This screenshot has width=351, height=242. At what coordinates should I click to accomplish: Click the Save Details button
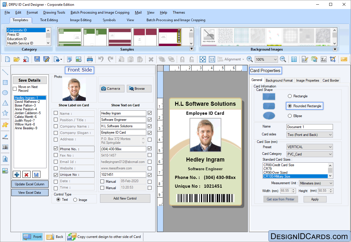29,80
